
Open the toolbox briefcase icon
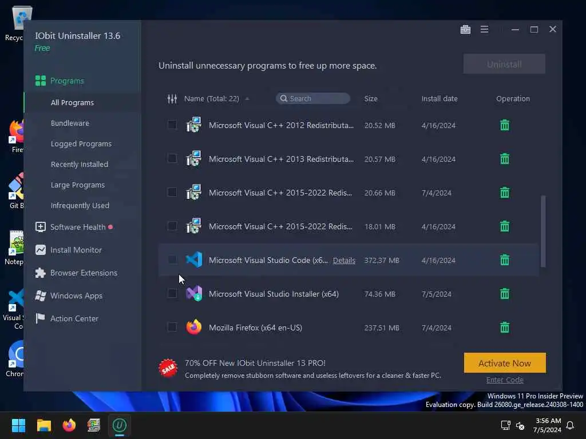pyautogui.click(x=465, y=30)
